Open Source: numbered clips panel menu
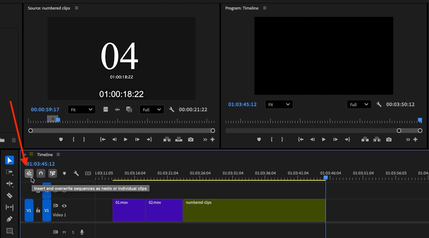The width and height of the screenshot is (429, 238). [77, 8]
